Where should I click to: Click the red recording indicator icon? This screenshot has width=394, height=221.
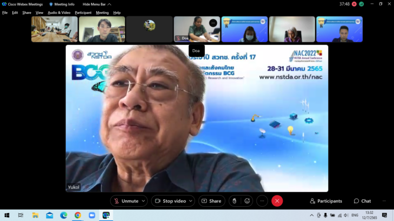point(354,4)
